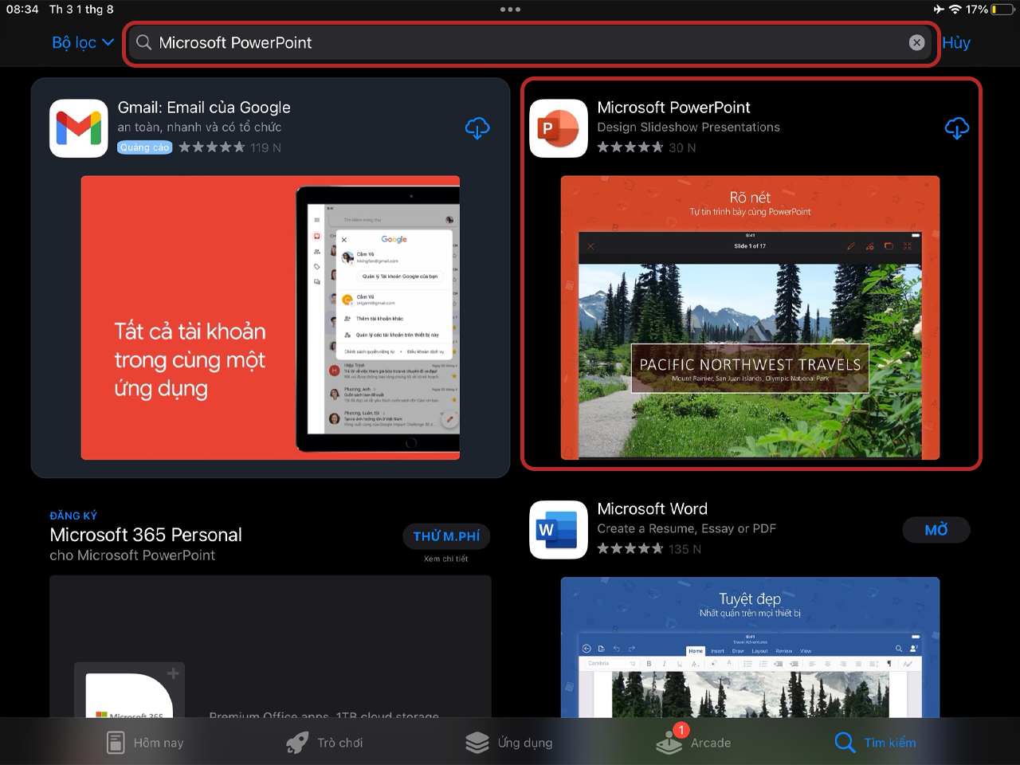Open the Microsoft PowerPoint app icon
Screen dimensions: 1020x765
point(559,128)
